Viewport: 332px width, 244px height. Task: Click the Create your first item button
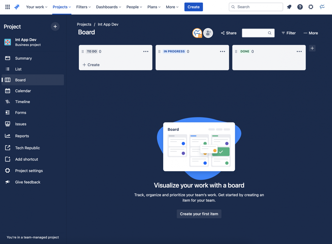click(x=199, y=214)
